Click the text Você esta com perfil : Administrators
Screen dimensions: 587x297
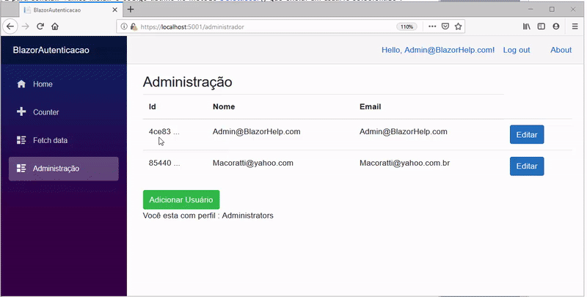point(208,216)
